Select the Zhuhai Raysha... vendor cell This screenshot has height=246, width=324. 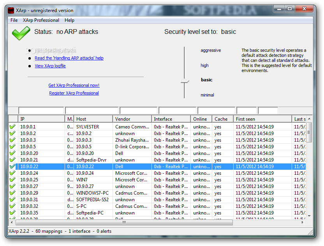coord(132,140)
